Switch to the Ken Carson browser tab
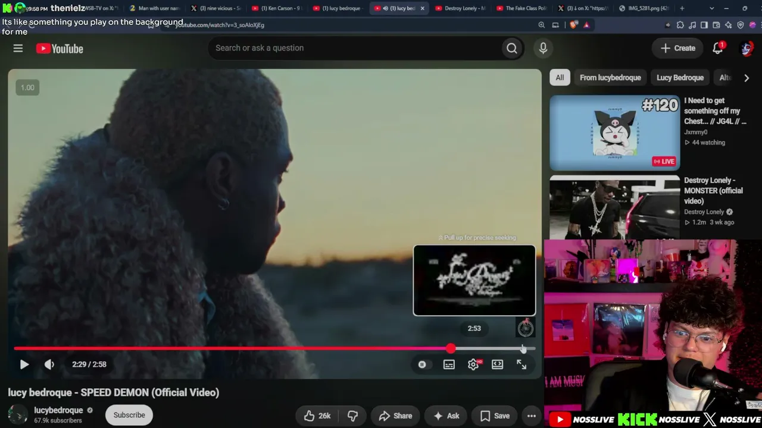This screenshot has width=762, height=428. tap(276, 8)
